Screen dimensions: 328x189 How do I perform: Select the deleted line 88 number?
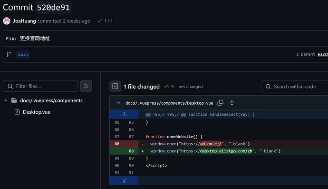(x=117, y=144)
